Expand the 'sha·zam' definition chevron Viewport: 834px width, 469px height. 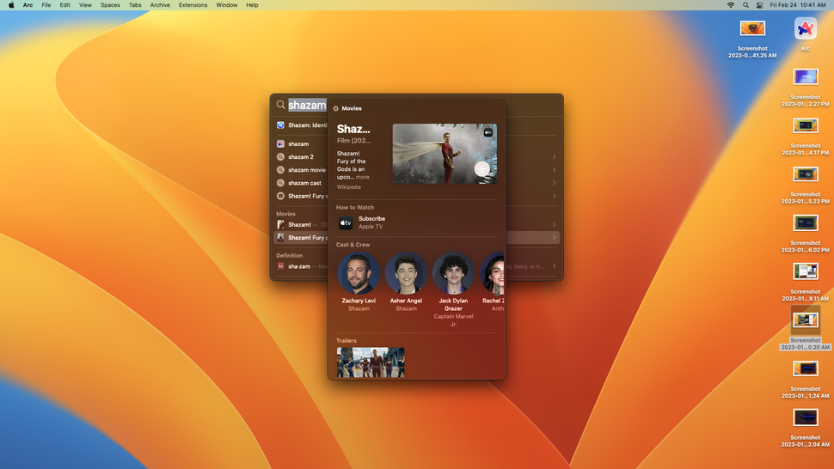[554, 266]
